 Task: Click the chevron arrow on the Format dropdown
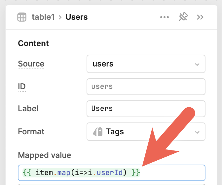tap(197, 132)
